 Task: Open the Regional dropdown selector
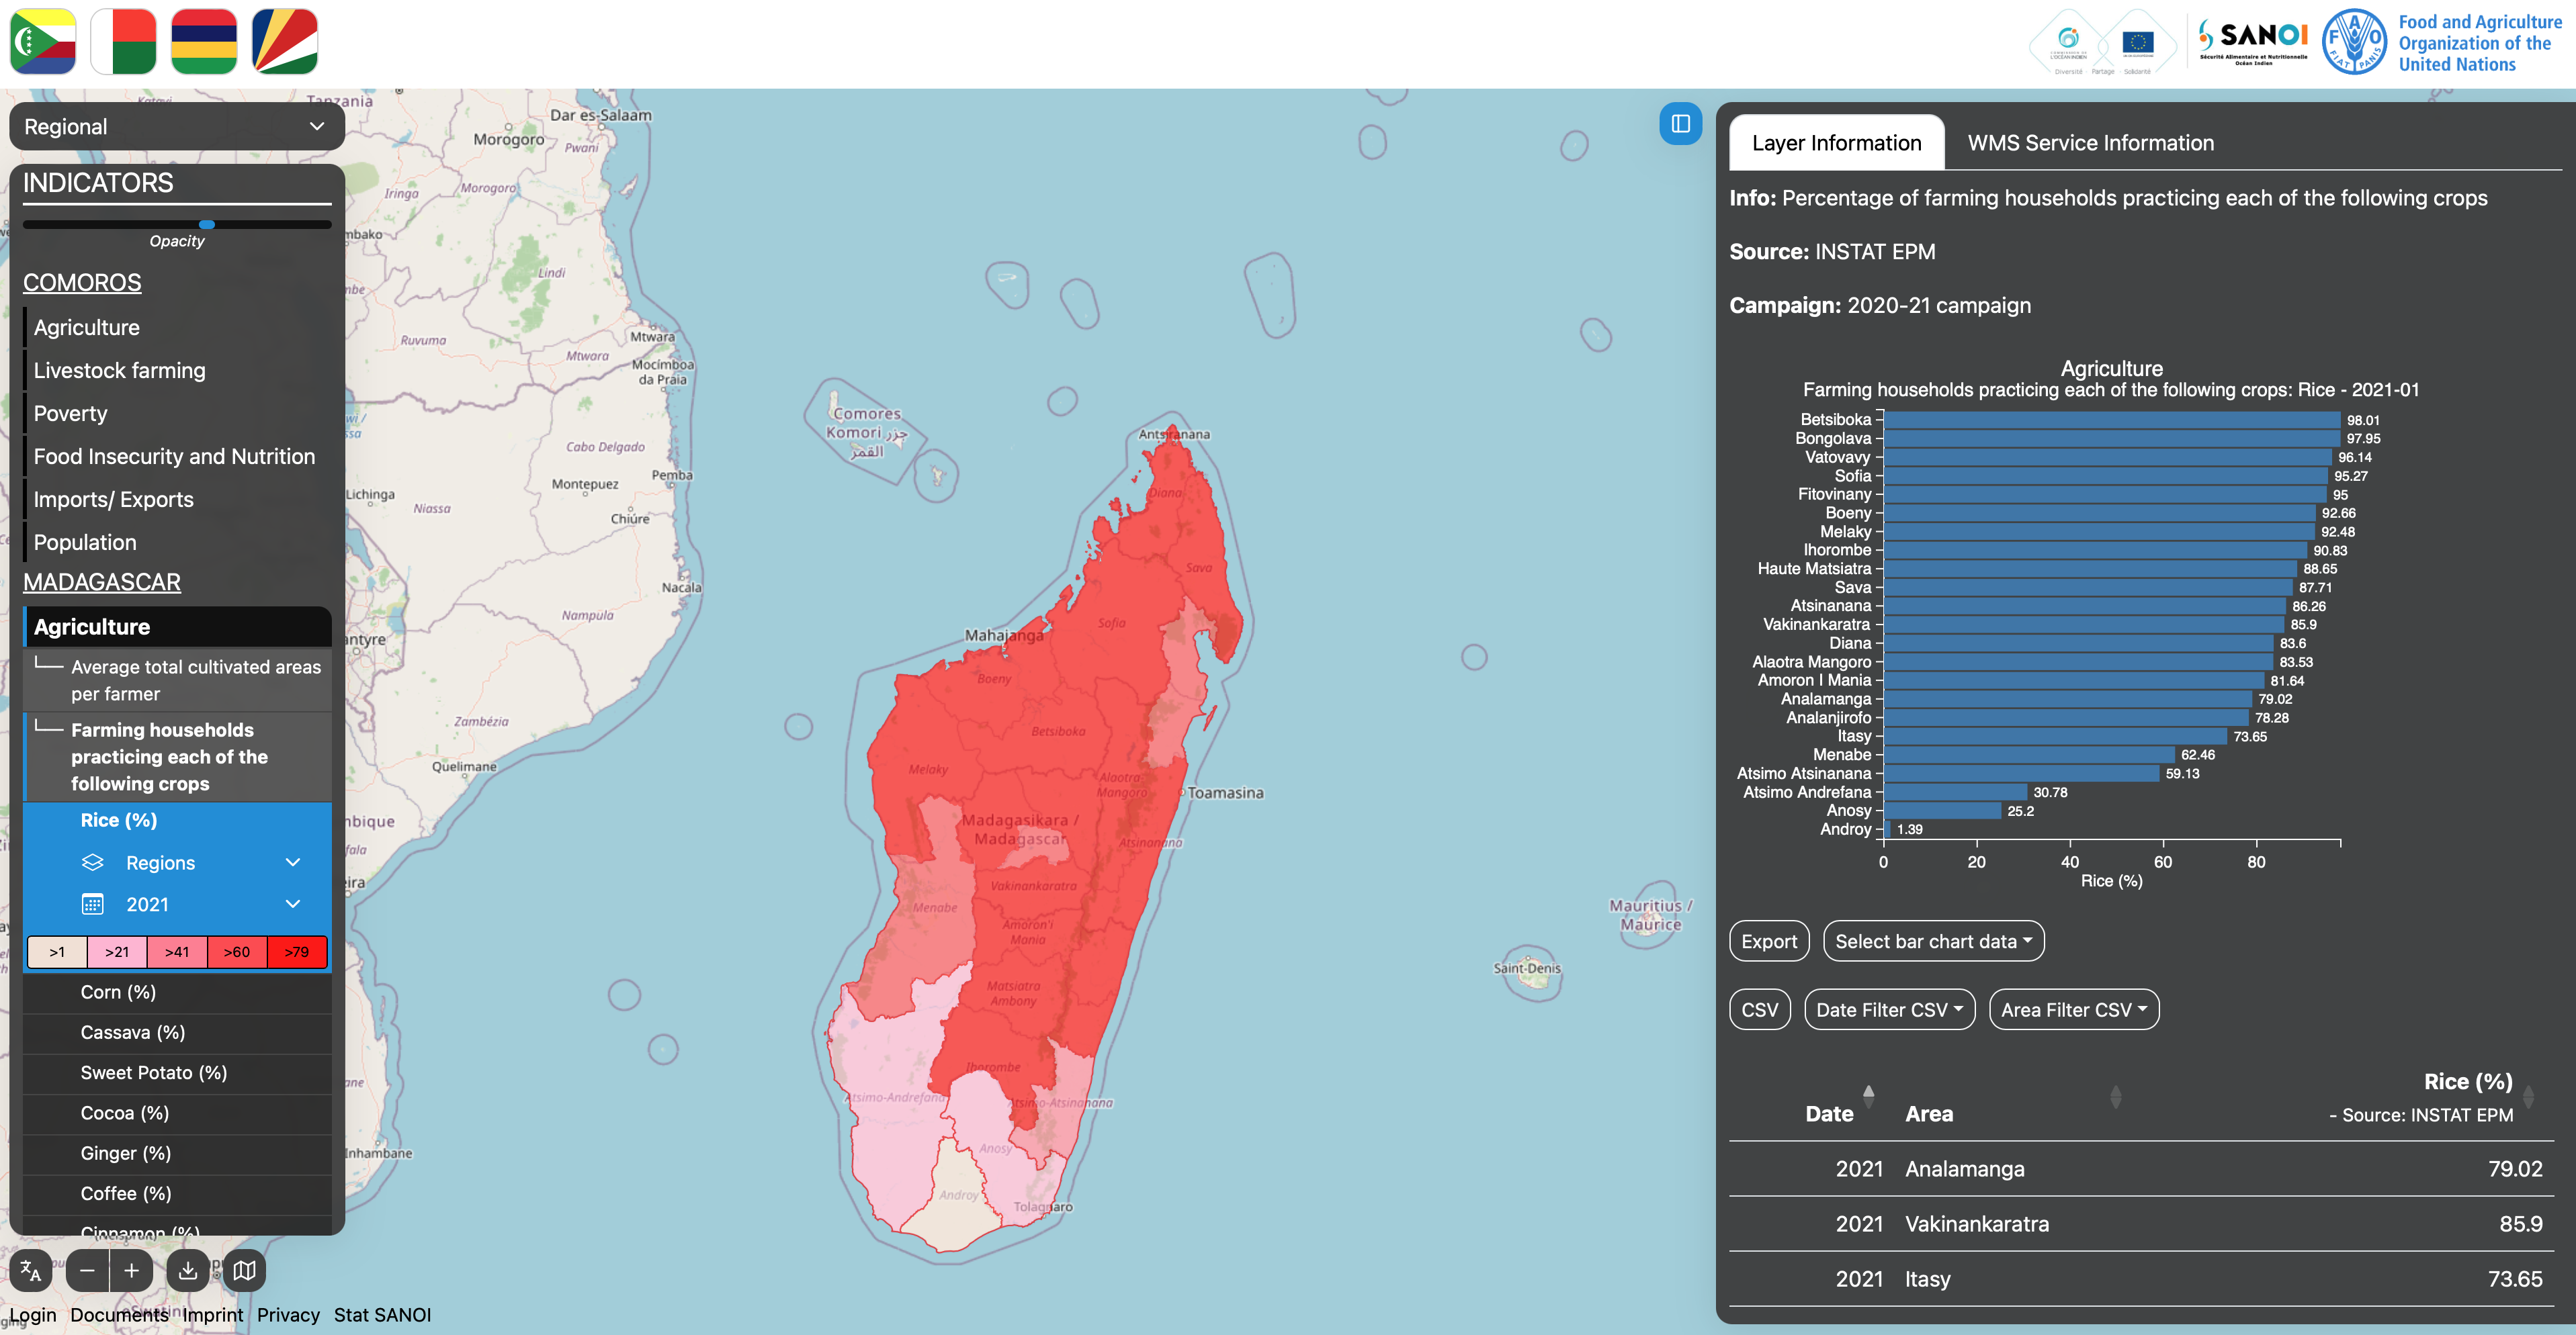pos(177,127)
